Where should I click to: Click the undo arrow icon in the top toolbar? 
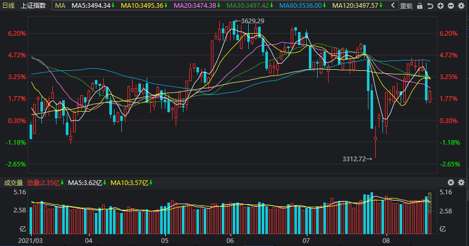tap(430, 6)
